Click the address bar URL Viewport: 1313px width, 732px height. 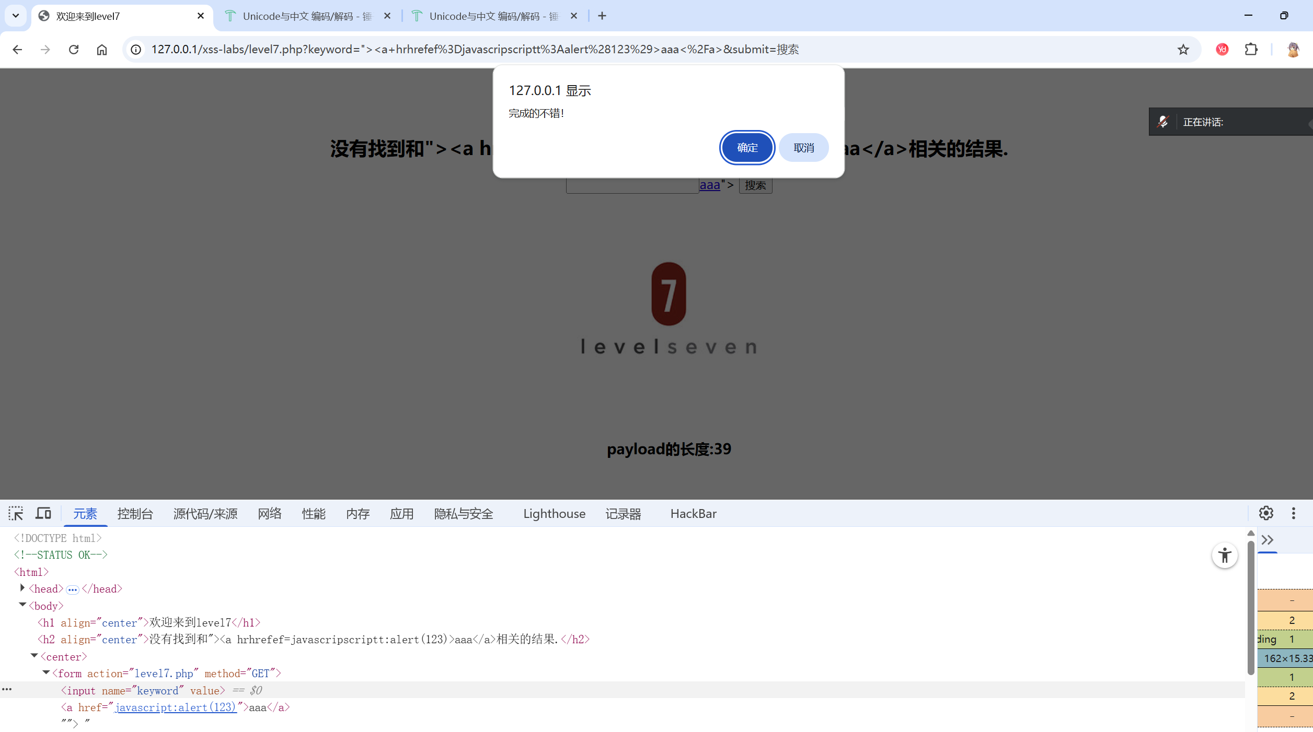coord(475,50)
